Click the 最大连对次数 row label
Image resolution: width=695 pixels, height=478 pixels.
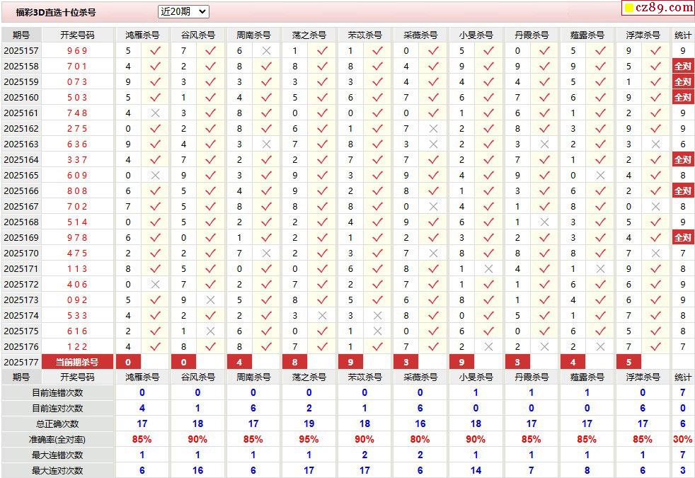click(57, 470)
